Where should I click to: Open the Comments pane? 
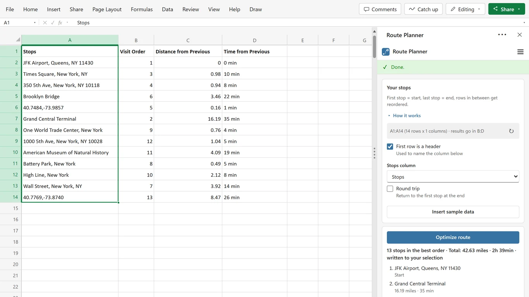click(x=380, y=9)
